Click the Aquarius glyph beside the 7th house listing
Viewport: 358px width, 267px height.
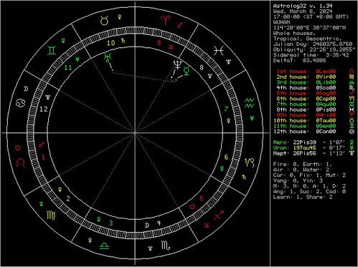[352, 105]
